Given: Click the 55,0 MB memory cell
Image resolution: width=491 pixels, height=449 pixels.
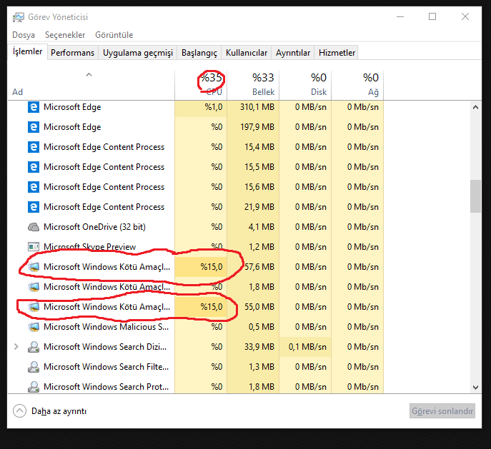Looking at the screenshot, I should click(253, 307).
